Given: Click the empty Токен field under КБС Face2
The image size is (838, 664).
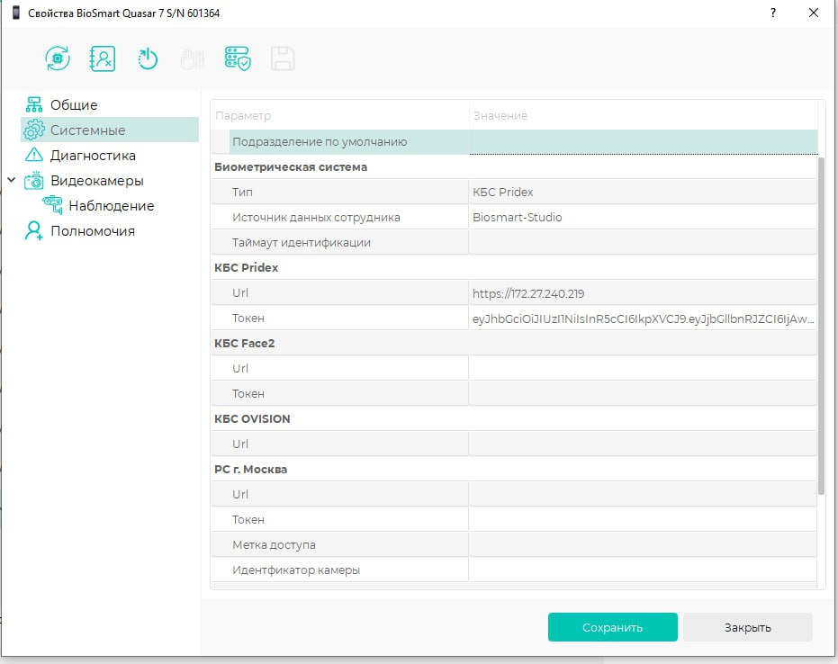Looking at the screenshot, I should coord(643,394).
